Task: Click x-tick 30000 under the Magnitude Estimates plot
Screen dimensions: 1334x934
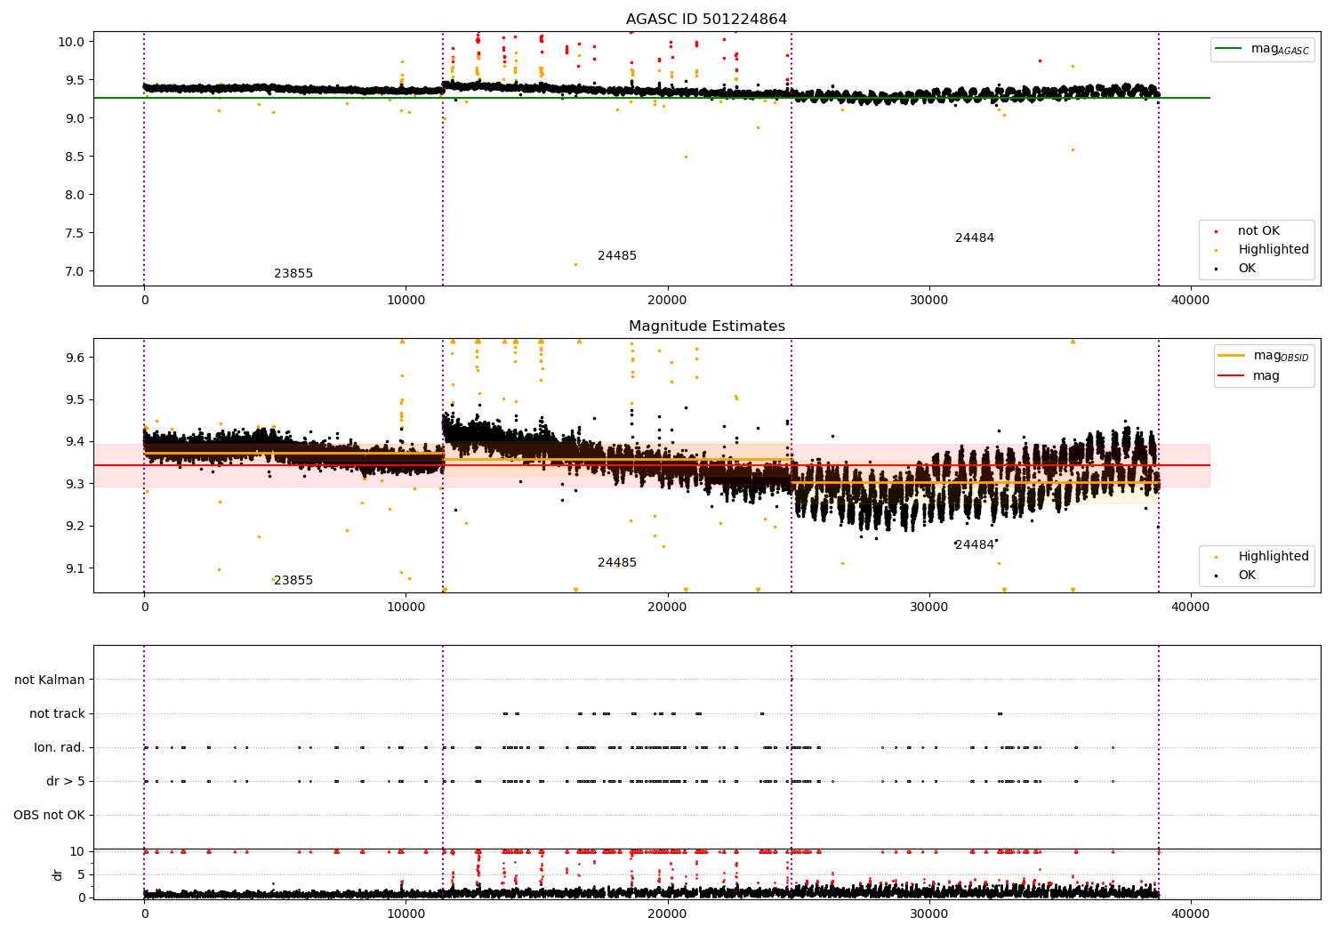Action: coord(929,608)
